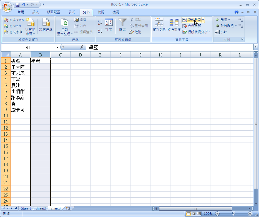259x217 pixels.
Task: Open the Home (常用) tab
Action: click(x=21, y=12)
